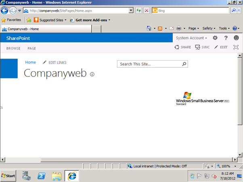The height and width of the screenshot is (182, 243).
Task: Select the Companyweb - Home tab
Action: pyautogui.click(x=46, y=29)
